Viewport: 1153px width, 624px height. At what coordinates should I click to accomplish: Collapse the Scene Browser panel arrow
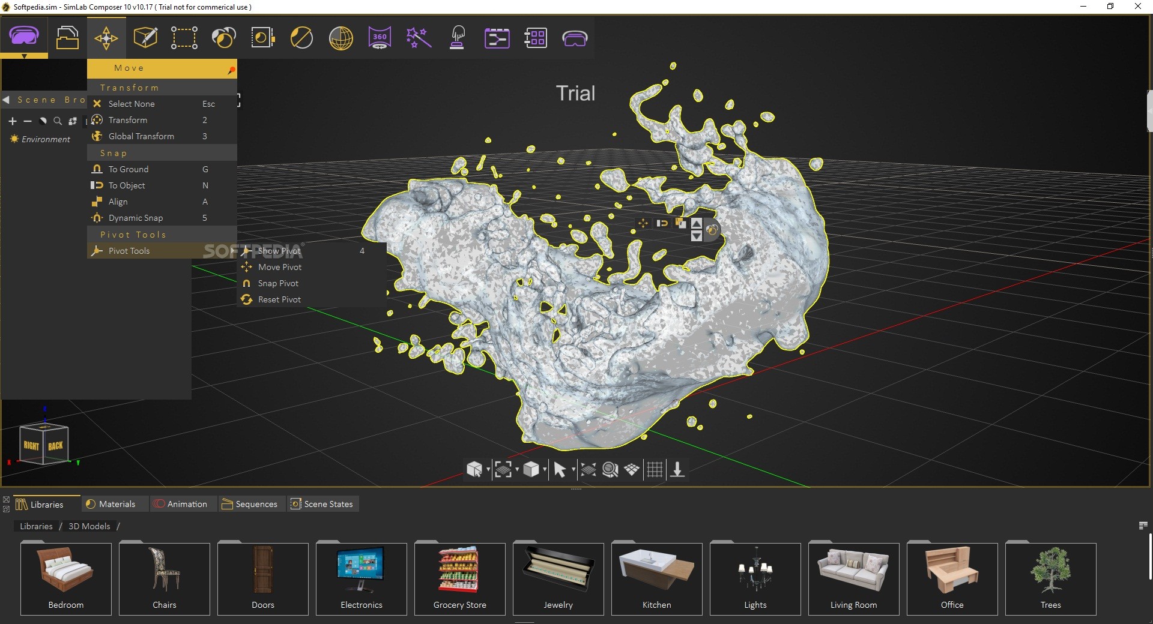pyautogui.click(x=6, y=100)
